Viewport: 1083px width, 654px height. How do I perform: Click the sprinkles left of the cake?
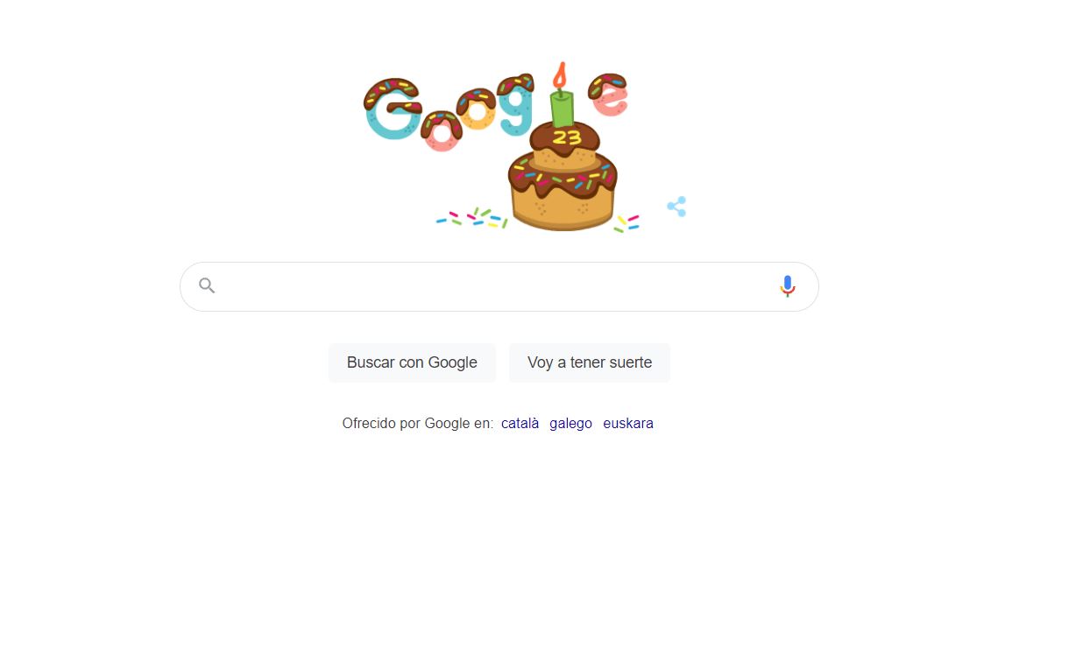pyautogui.click(x=472, y=218)
